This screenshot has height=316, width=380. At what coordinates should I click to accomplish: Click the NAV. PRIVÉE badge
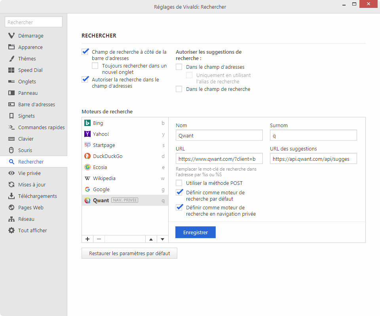(125, 200)
